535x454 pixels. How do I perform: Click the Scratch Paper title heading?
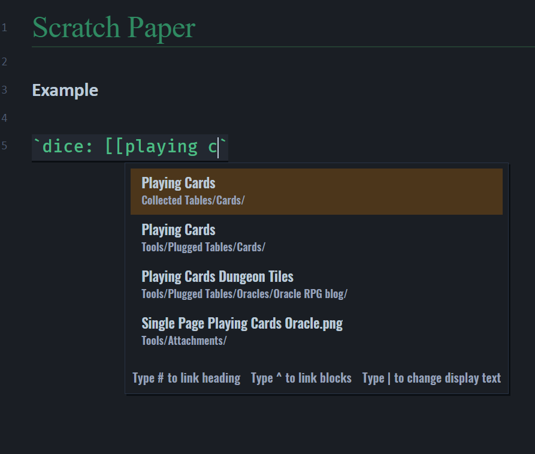point(114,28)
